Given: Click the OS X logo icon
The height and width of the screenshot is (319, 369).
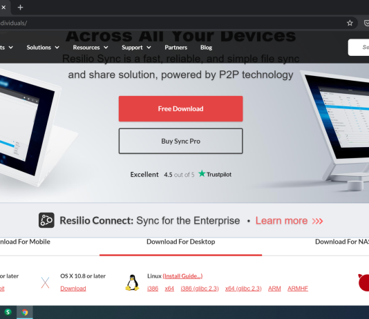Looking at the screenshot, I should [x=45, y=282].
